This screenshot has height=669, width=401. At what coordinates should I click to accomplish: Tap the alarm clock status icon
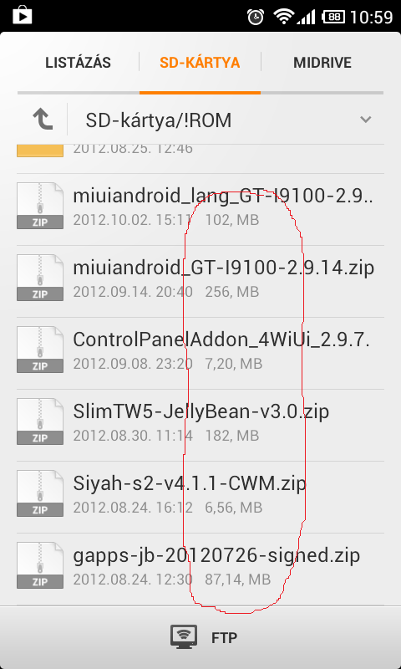coord(256,17)
